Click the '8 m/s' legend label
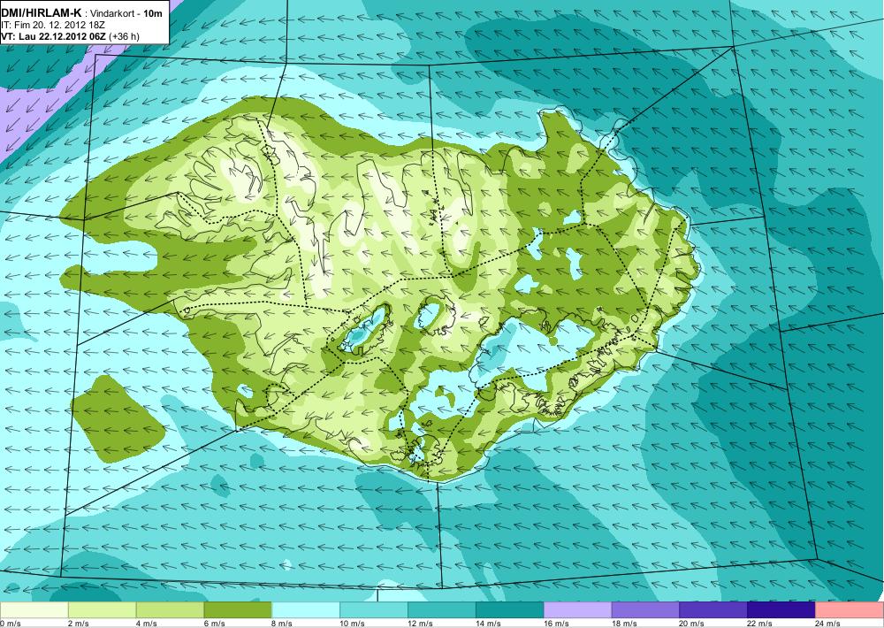 tap(283, 624)
